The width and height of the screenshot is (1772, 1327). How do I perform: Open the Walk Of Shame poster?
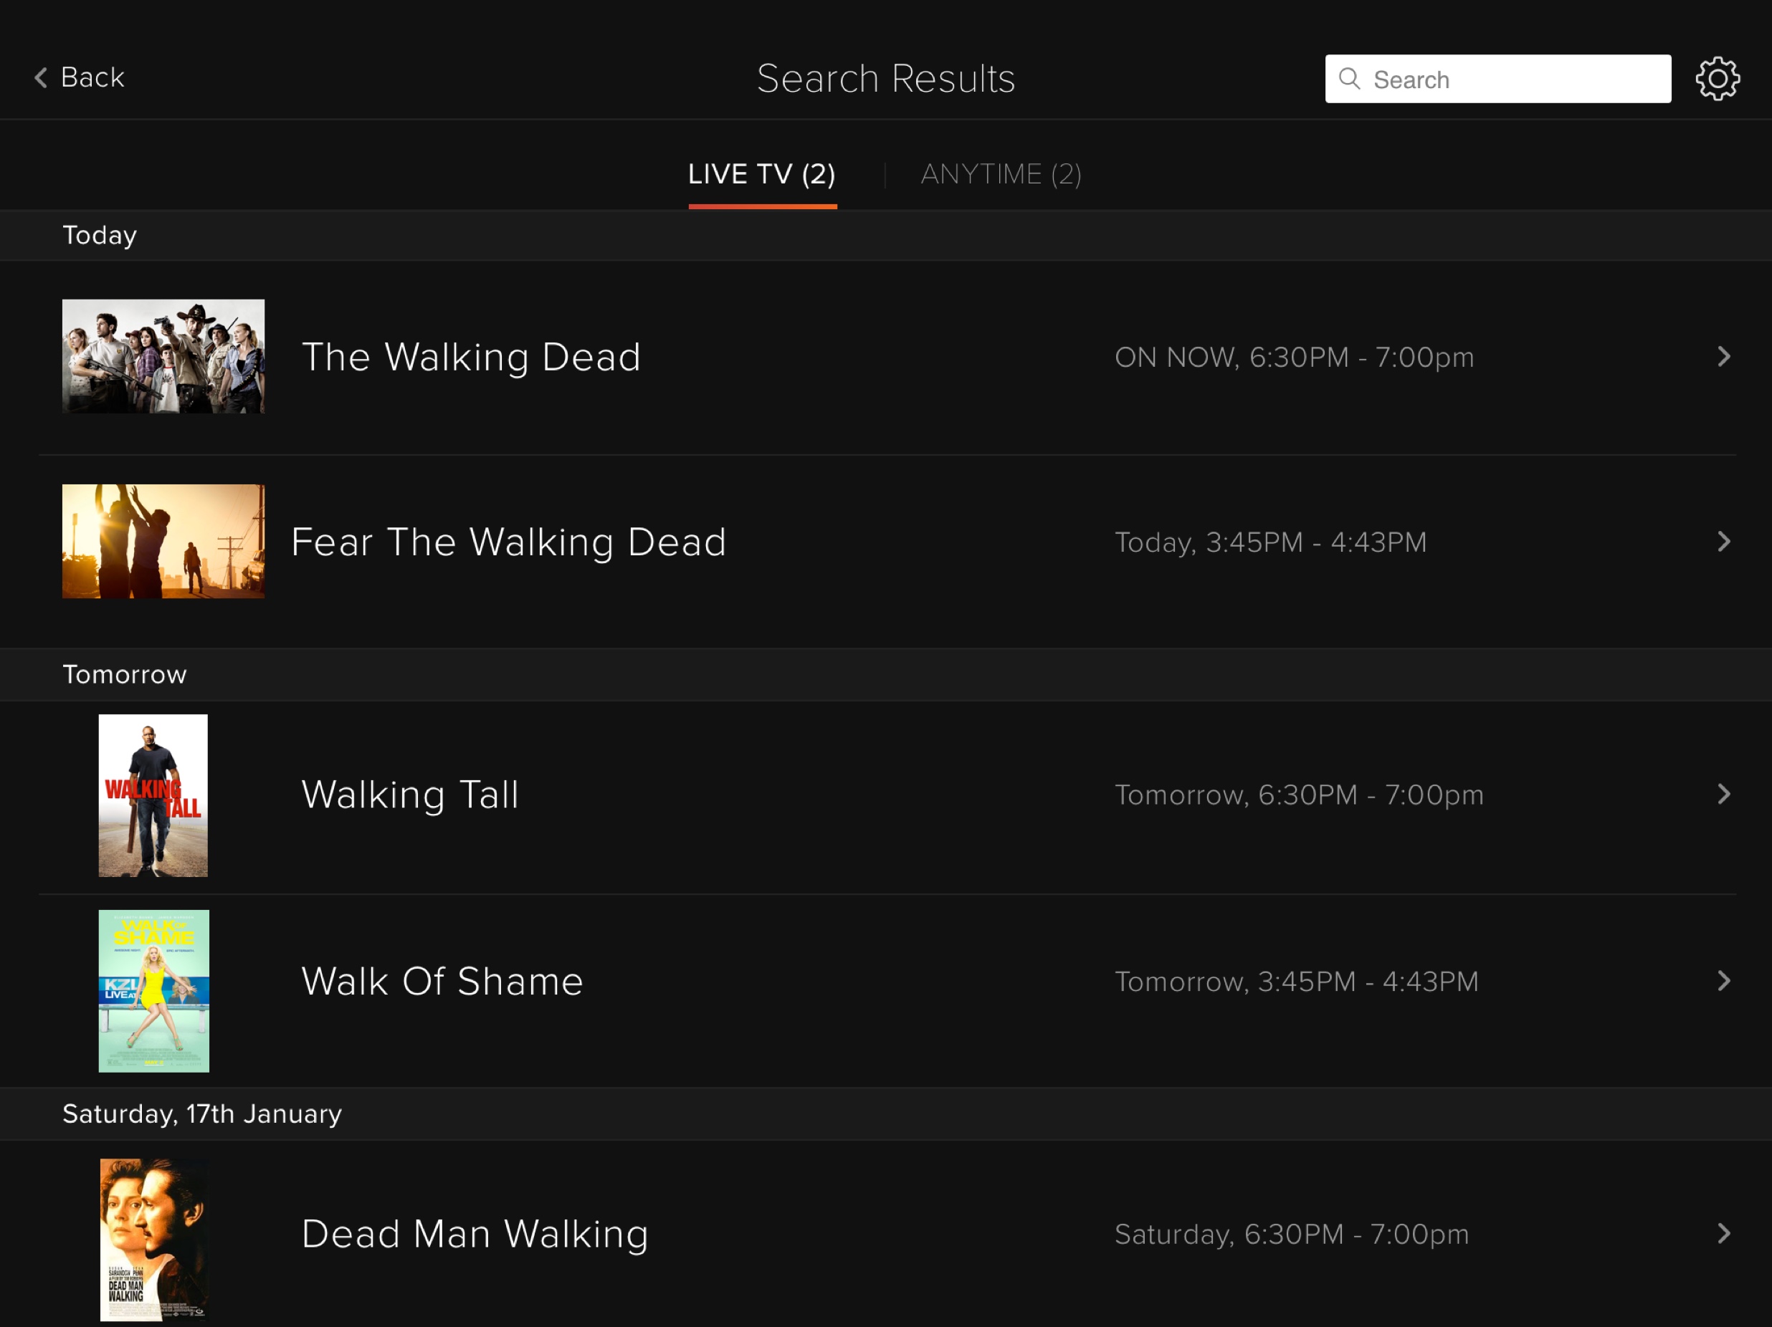click(154, 991)
